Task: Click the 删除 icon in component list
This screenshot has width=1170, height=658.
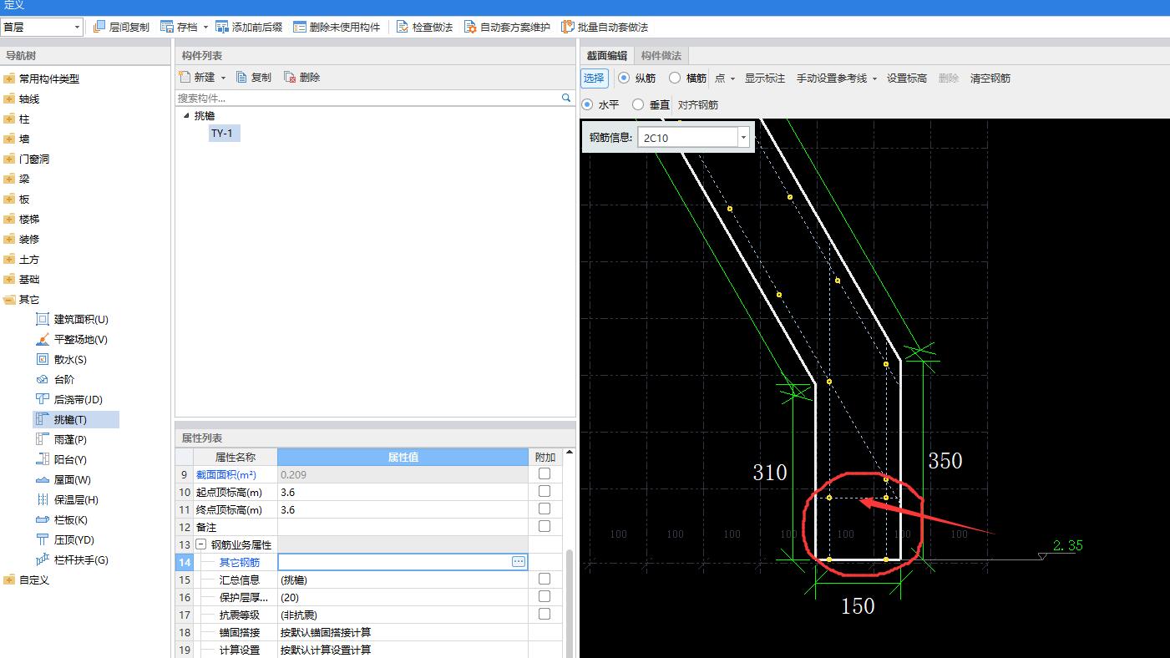Action: coord(290,77)
